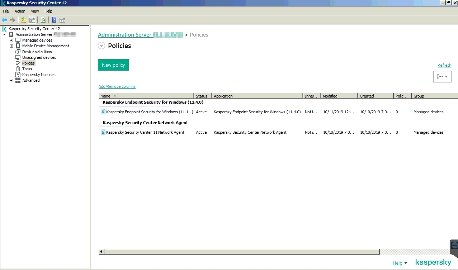458x270 pixels.
Task: Open the Help dropdown at bottom right
Action: [400, 263]
